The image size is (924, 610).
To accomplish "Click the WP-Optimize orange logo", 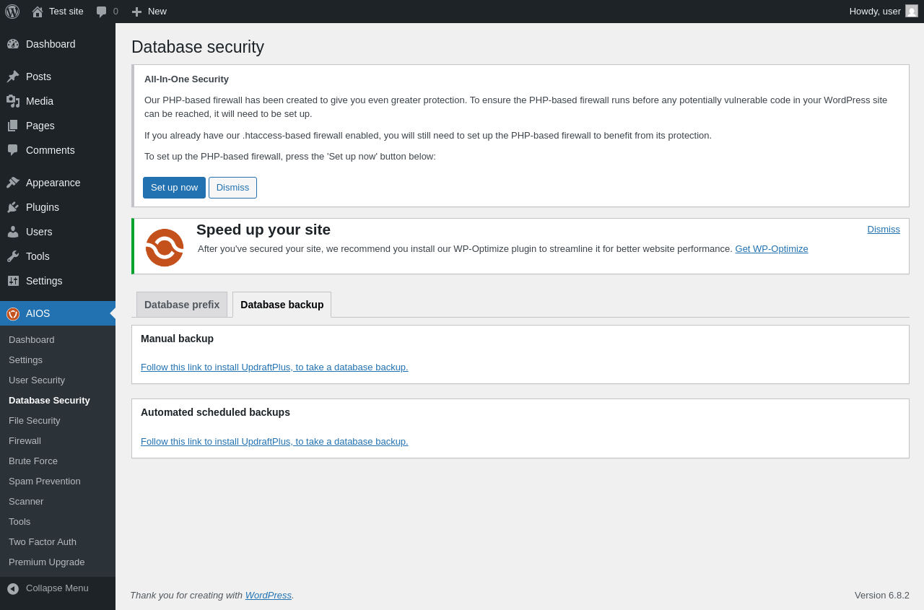I will click(165, 248).
